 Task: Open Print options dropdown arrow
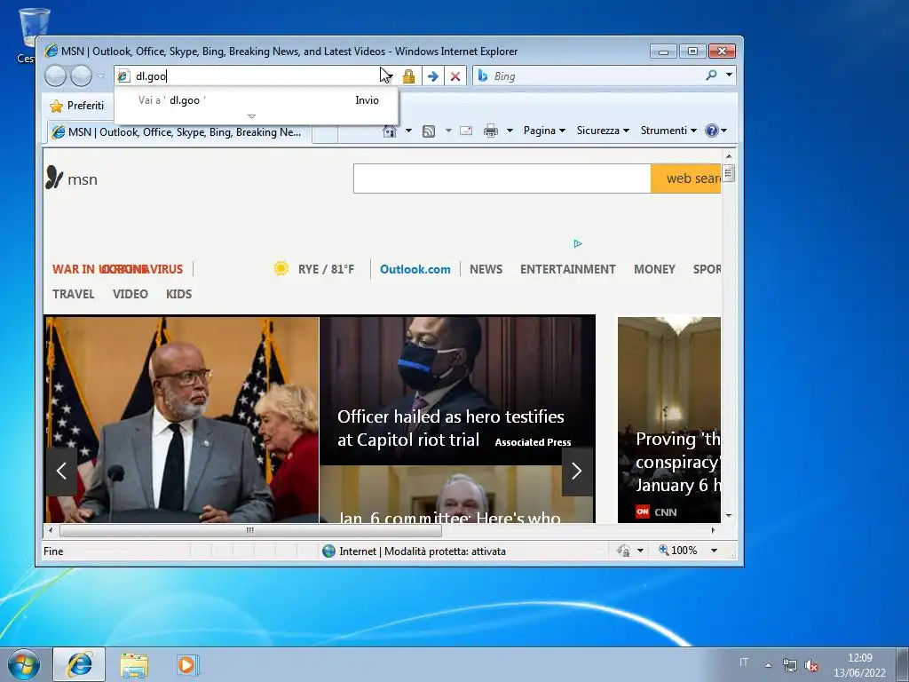coord(510,131)
